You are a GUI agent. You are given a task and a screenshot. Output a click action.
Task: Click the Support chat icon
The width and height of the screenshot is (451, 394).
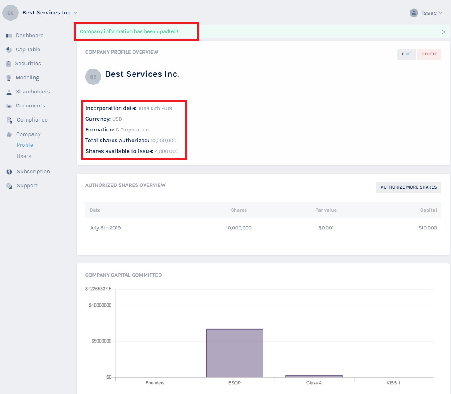click(10, 186)
